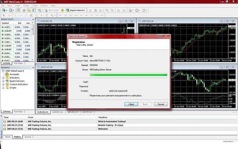Switch to the Tick Chart tab
The image size is (238, 149).
18,63
